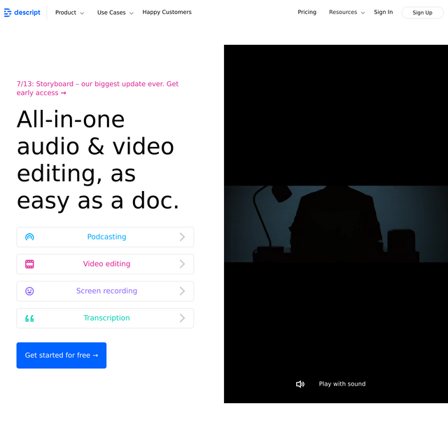The image size is (448, 448).
Task: Open the Product menu
Action: [x=69, y=13]
